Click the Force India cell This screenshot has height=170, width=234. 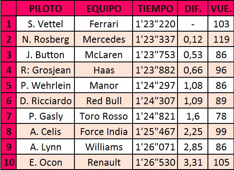pos(104,131)
